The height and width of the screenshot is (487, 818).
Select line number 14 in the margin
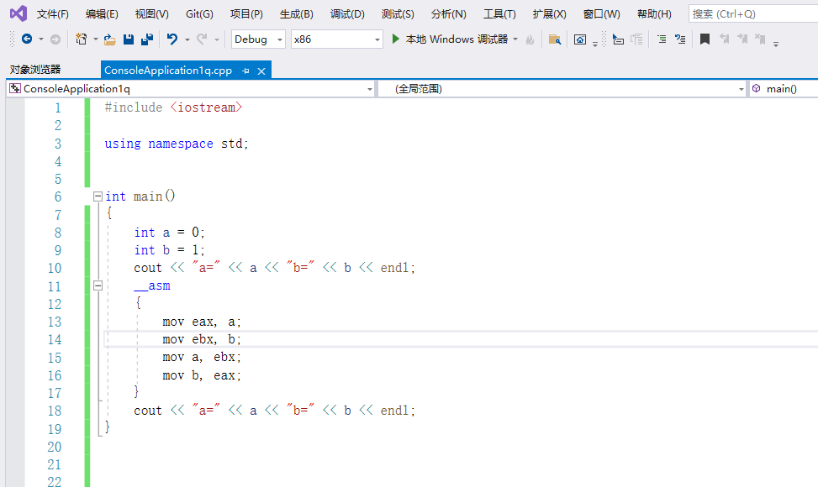tap(54, 339)
